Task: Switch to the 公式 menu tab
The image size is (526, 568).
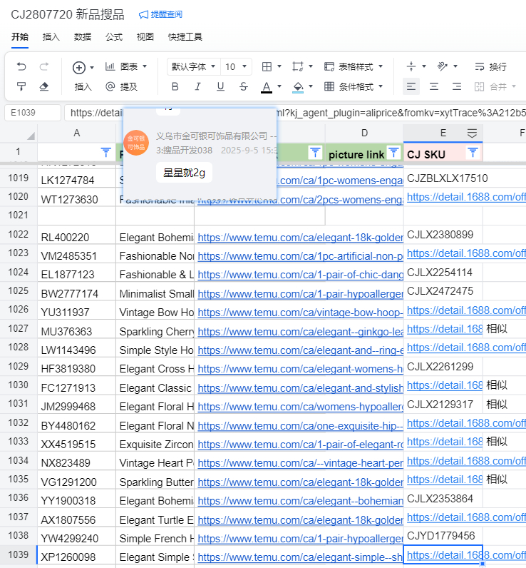Action: coord(114,37)
